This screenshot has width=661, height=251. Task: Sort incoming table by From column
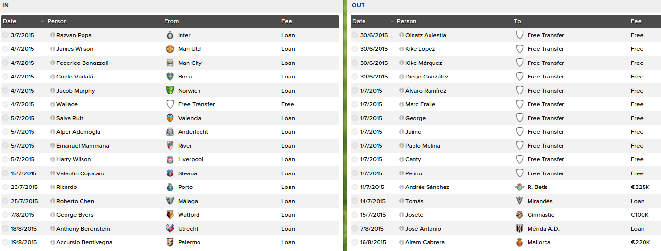click(172, 21)
